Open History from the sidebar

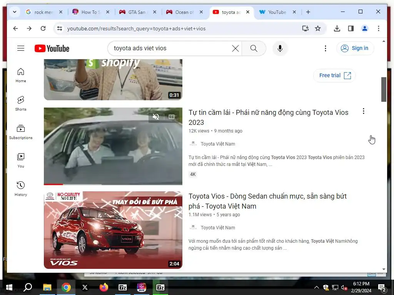point(21,189)
